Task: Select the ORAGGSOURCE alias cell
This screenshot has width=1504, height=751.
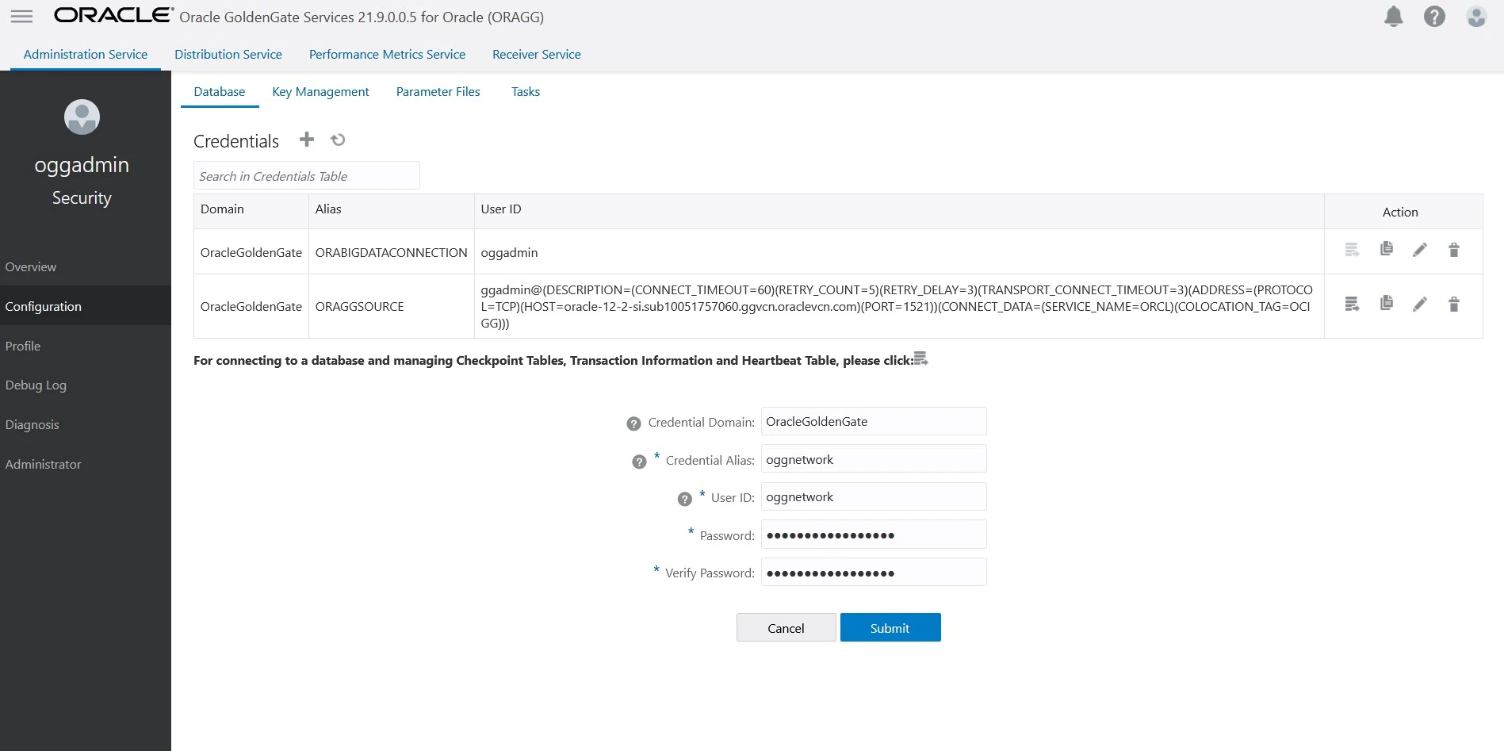Action: [392, 306]
